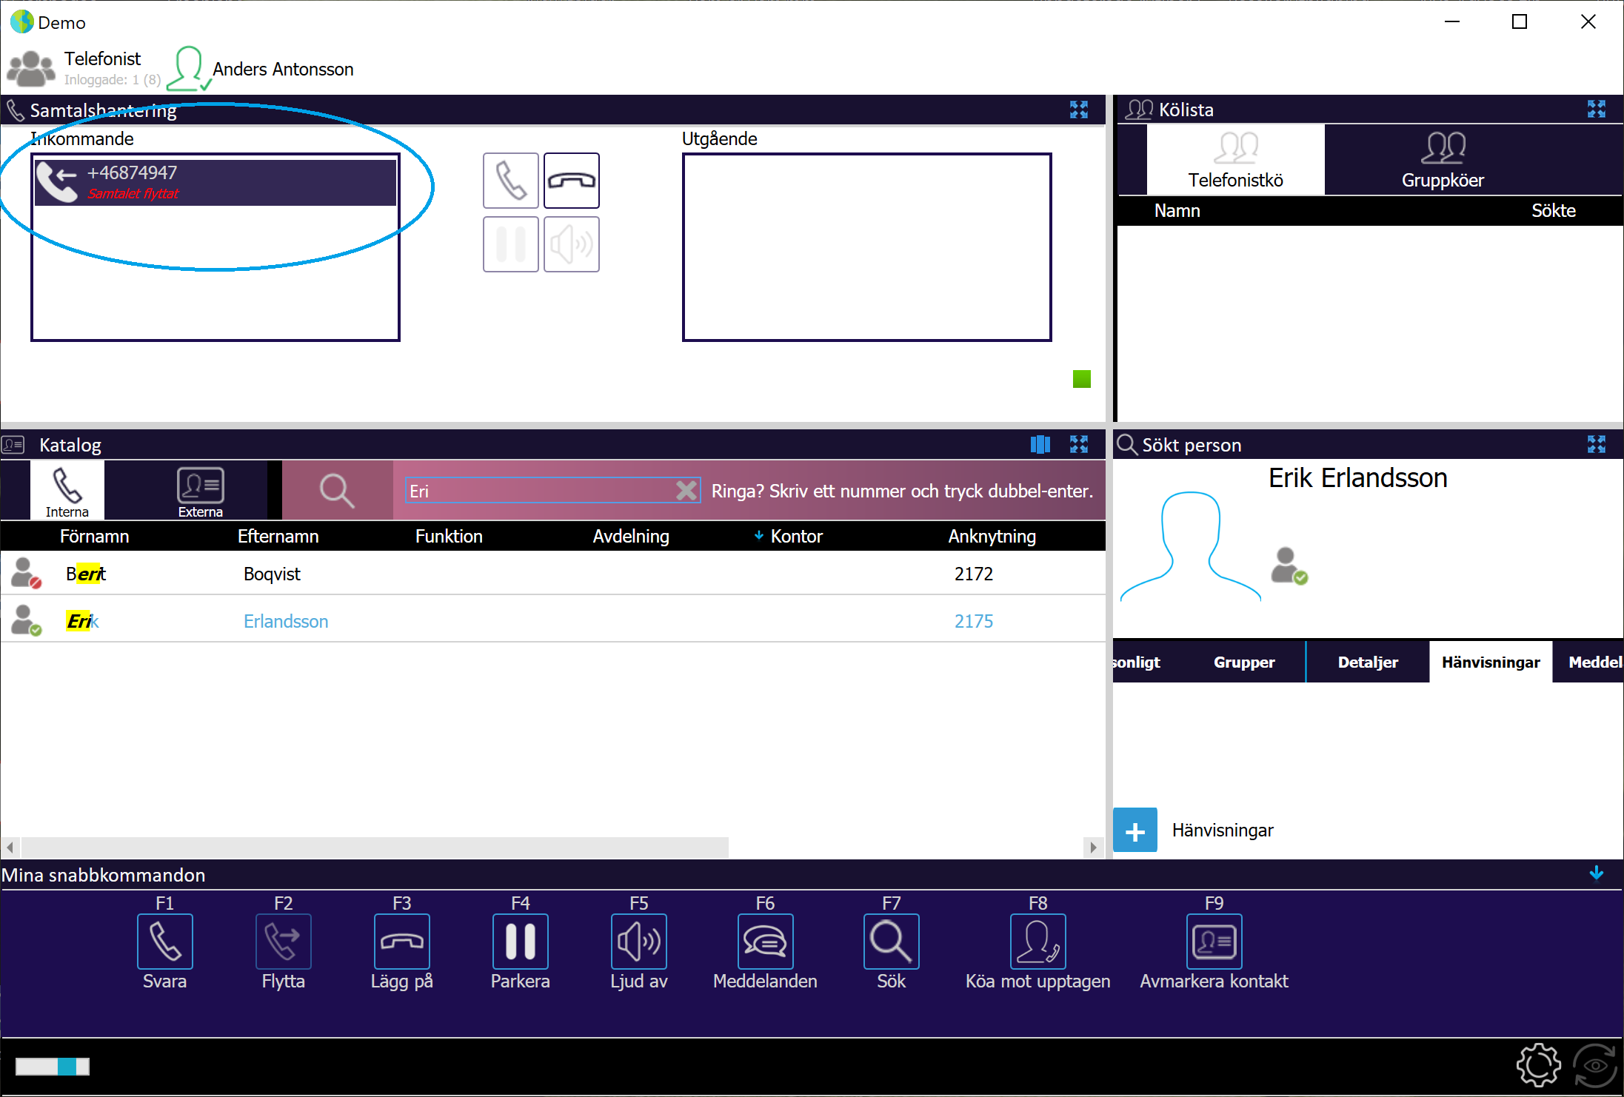Expand the Katalog panel fullscreen
The width and height of the screenshot is (1624, 1097).
point(1079,444)
